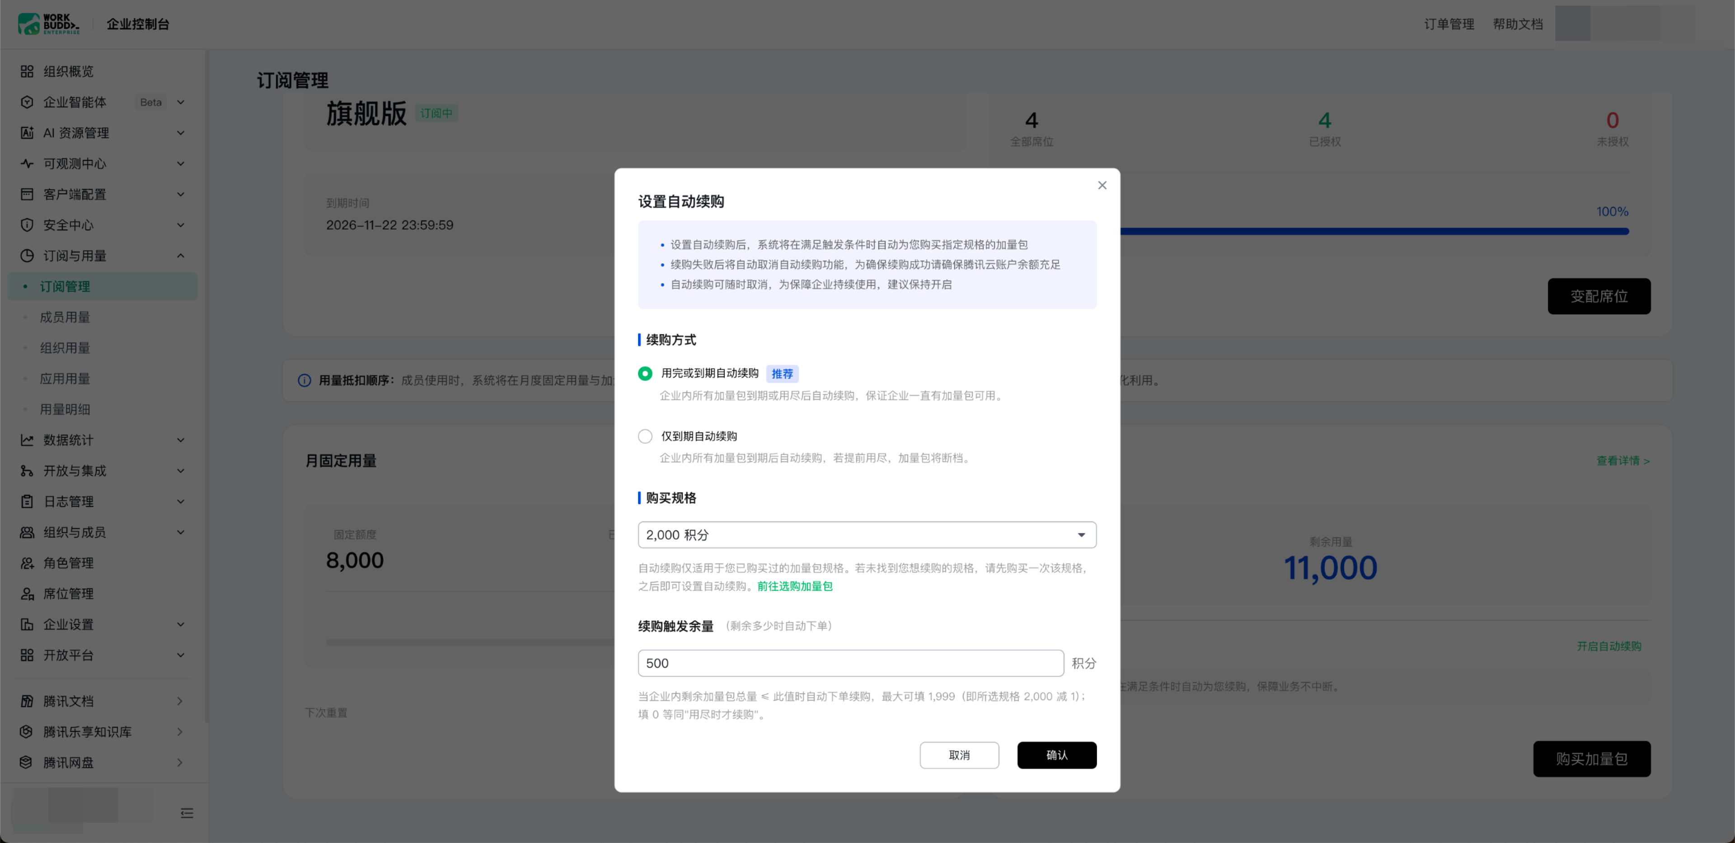
Task: Click the 开放与集成 branch icon
Action: (27, 471)
